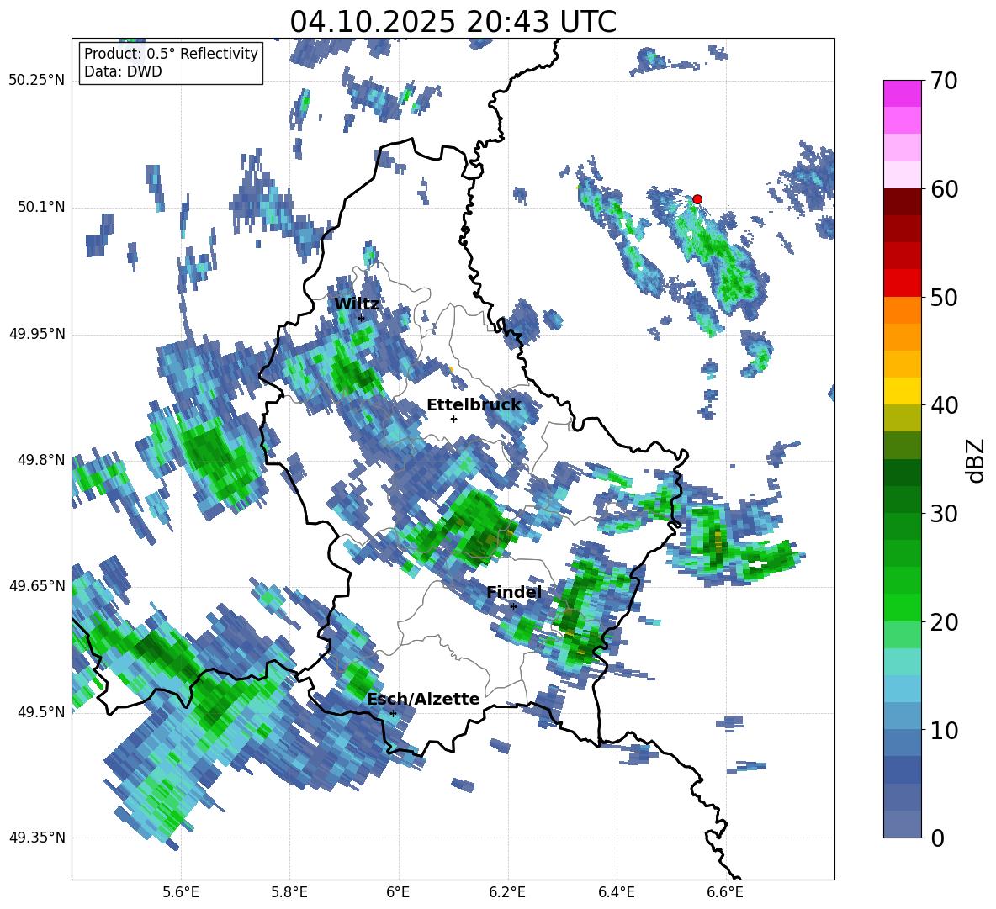Click the 6°E longitude label
The width and height of the screenshot is (996, 909).
398,892
